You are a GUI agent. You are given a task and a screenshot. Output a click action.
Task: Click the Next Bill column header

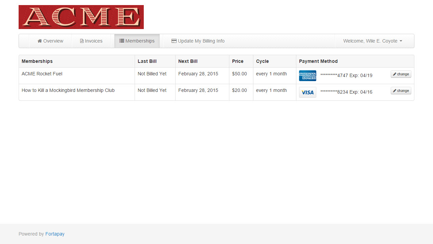click(188, 61)
